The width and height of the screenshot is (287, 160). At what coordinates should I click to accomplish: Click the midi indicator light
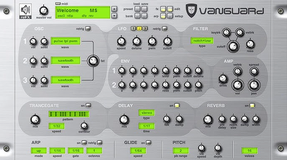(x=58, y=4)
